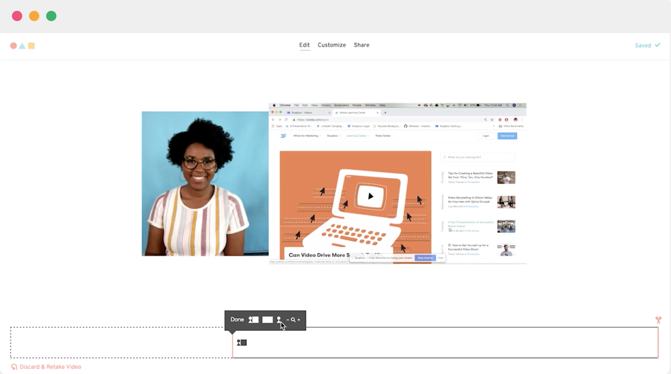Click the magnifier zoom icon

coord(293,319)
